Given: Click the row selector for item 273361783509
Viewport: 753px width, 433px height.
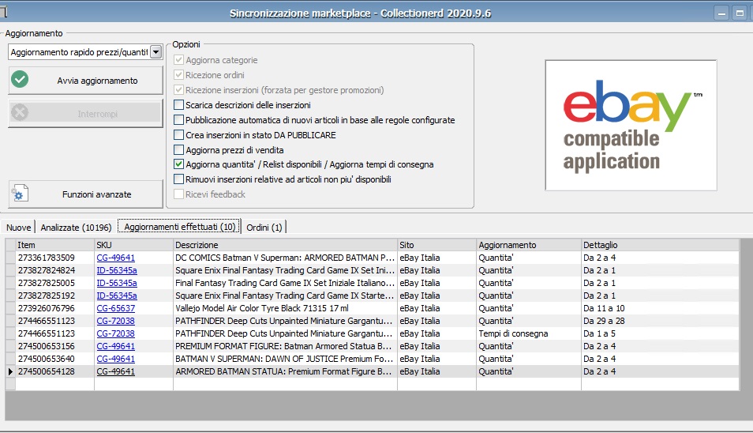Looking at the screenshot, I should click(x=10, y=258).
